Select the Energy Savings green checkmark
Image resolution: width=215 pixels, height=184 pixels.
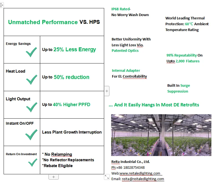pyautogui.click(x=31, y=52)
